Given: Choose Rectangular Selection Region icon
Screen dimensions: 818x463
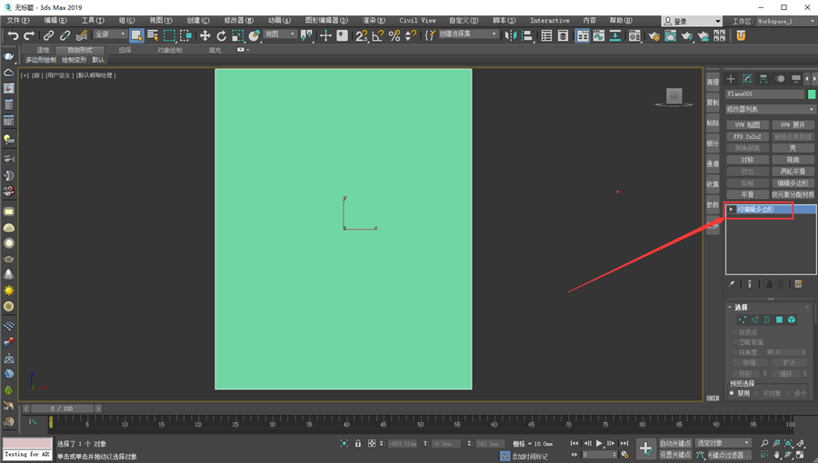Looking at the screenshot, I should (169, 35).
